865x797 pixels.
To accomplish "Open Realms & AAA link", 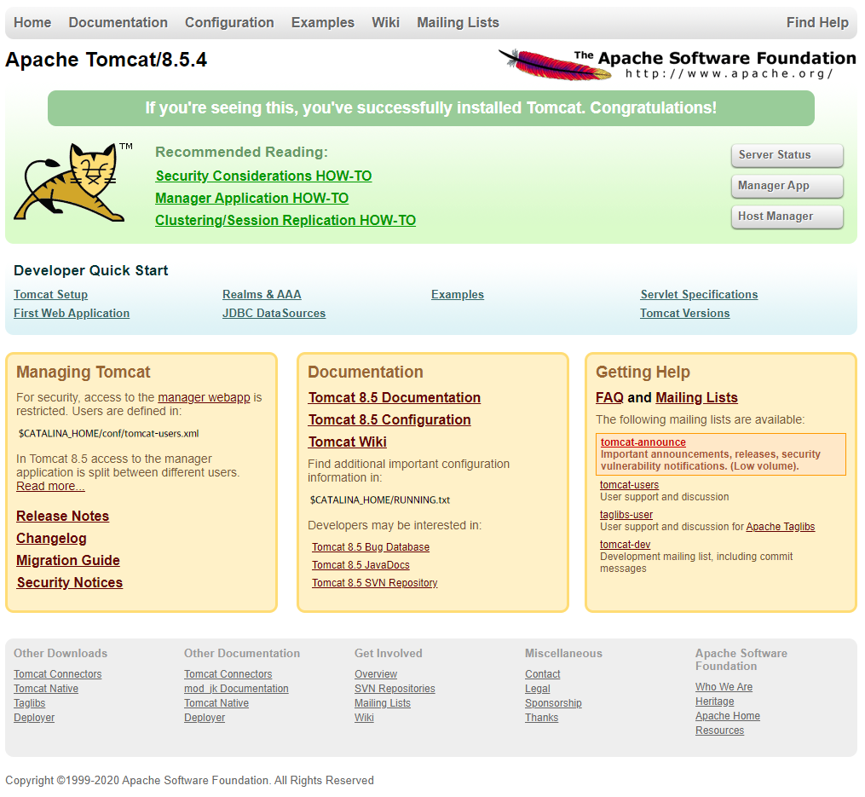I will [262, 295].
